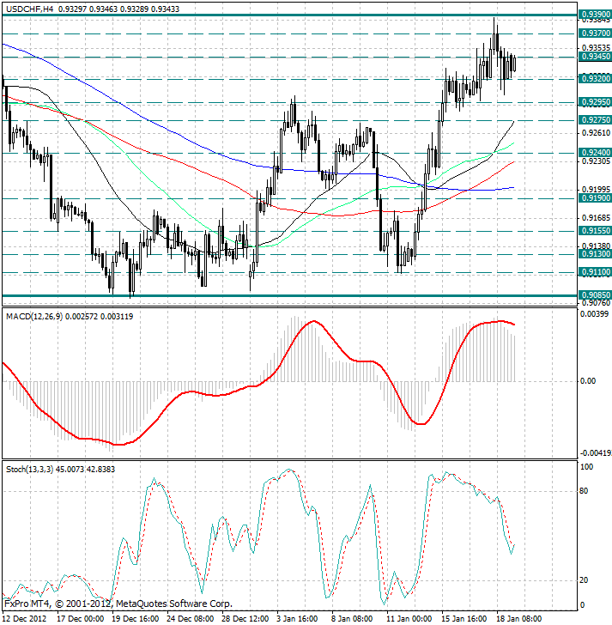Screen dimensions: 612x625
Task: Select the 3 Jan 16:00 time marker
Action: click(298, 617)
